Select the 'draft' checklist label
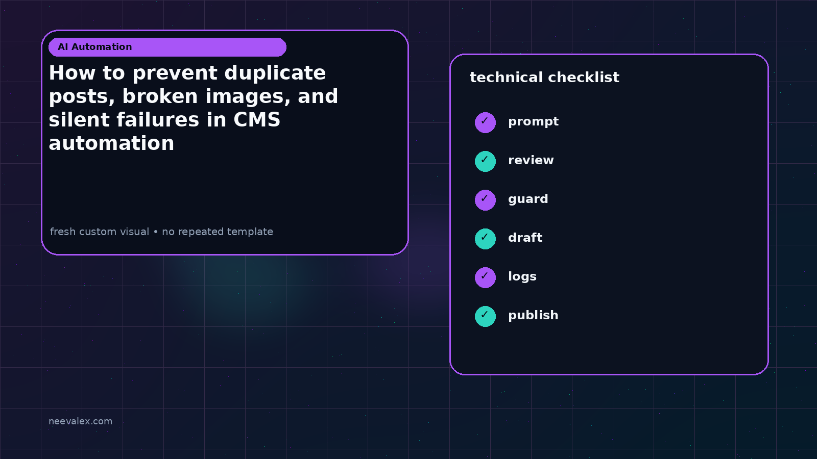 pyautogui.click(x=525, y=238)
